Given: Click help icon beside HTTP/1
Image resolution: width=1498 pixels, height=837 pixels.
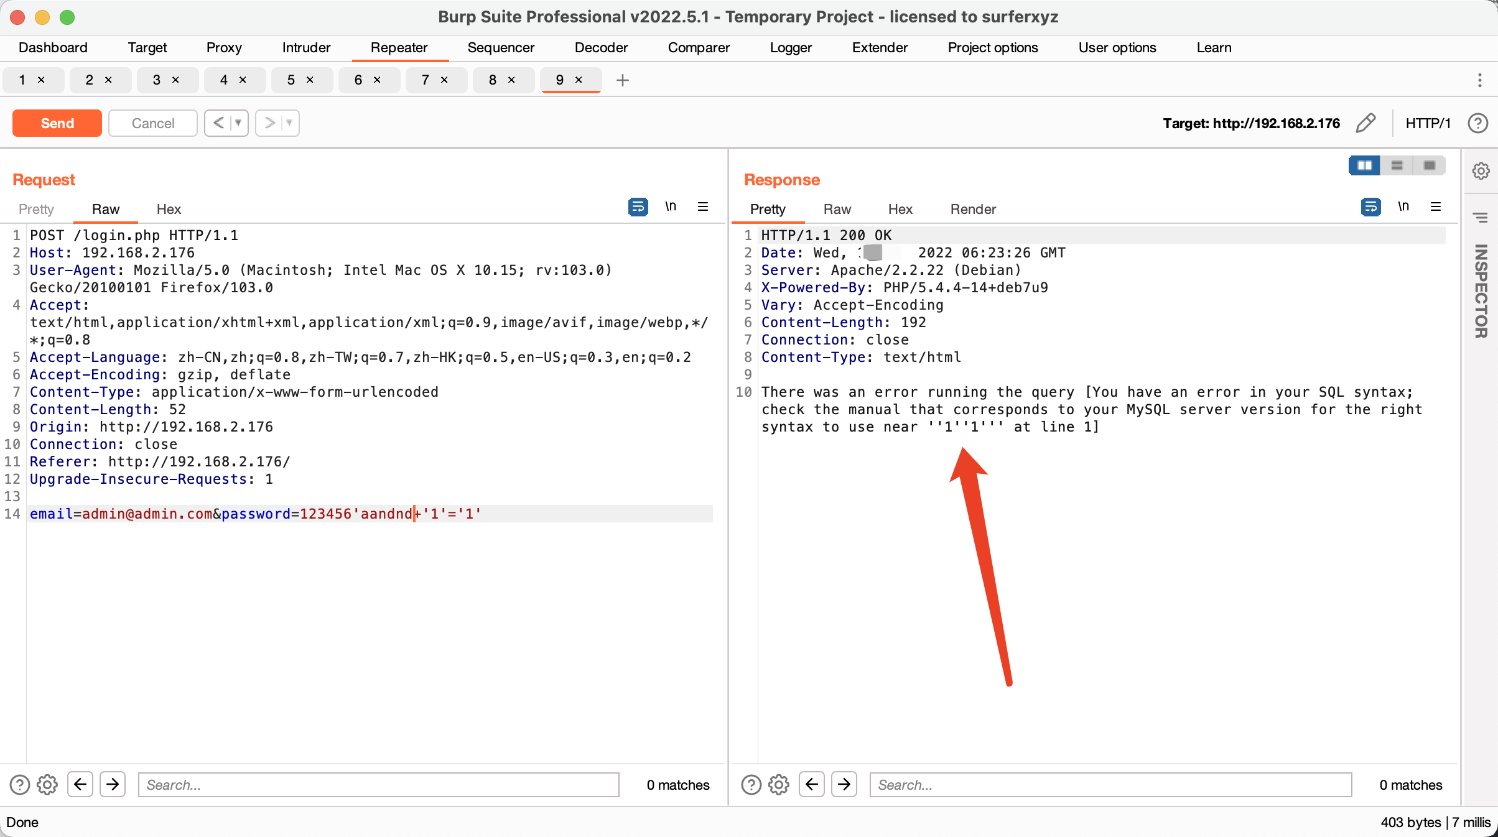Looking at the screenshot, I should (x=1477, y=123).
